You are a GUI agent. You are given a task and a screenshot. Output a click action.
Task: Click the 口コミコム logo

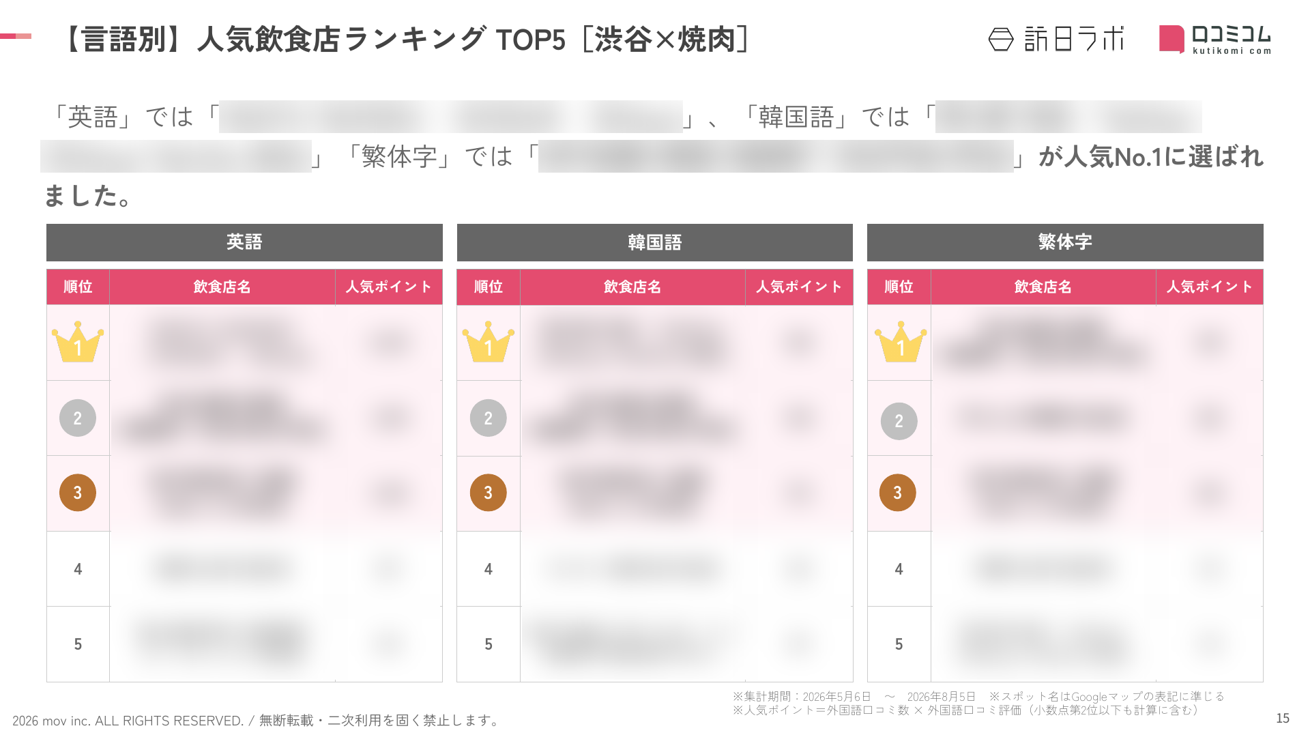coord(1214,39)
